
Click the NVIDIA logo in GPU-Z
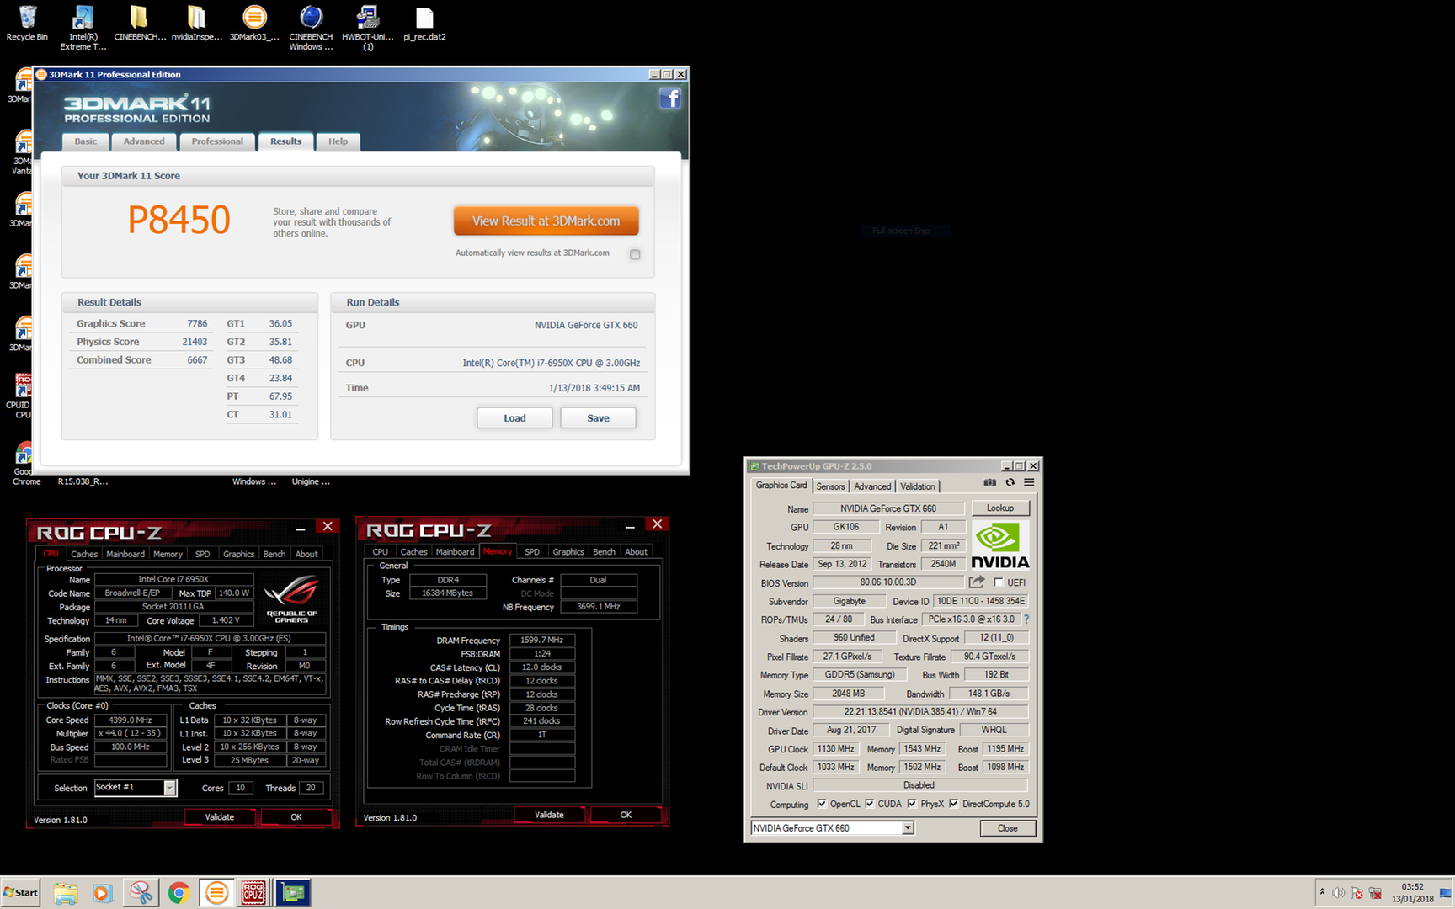pyautogui.click(x=1000, y=544)
